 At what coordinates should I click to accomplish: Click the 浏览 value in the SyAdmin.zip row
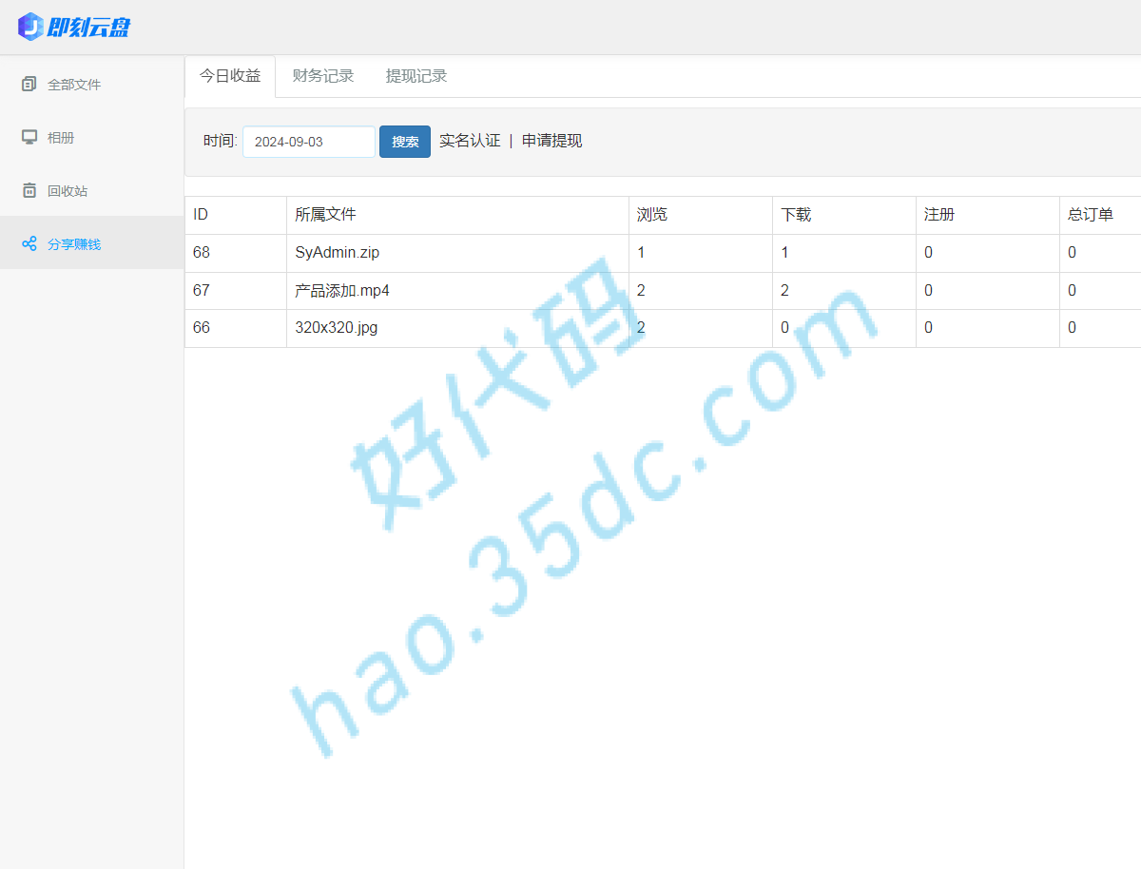[x=641, y=253]
